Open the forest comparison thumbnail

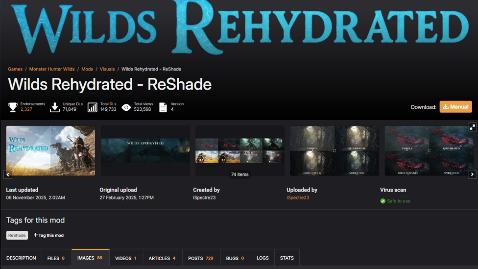[x=335, y=150]
